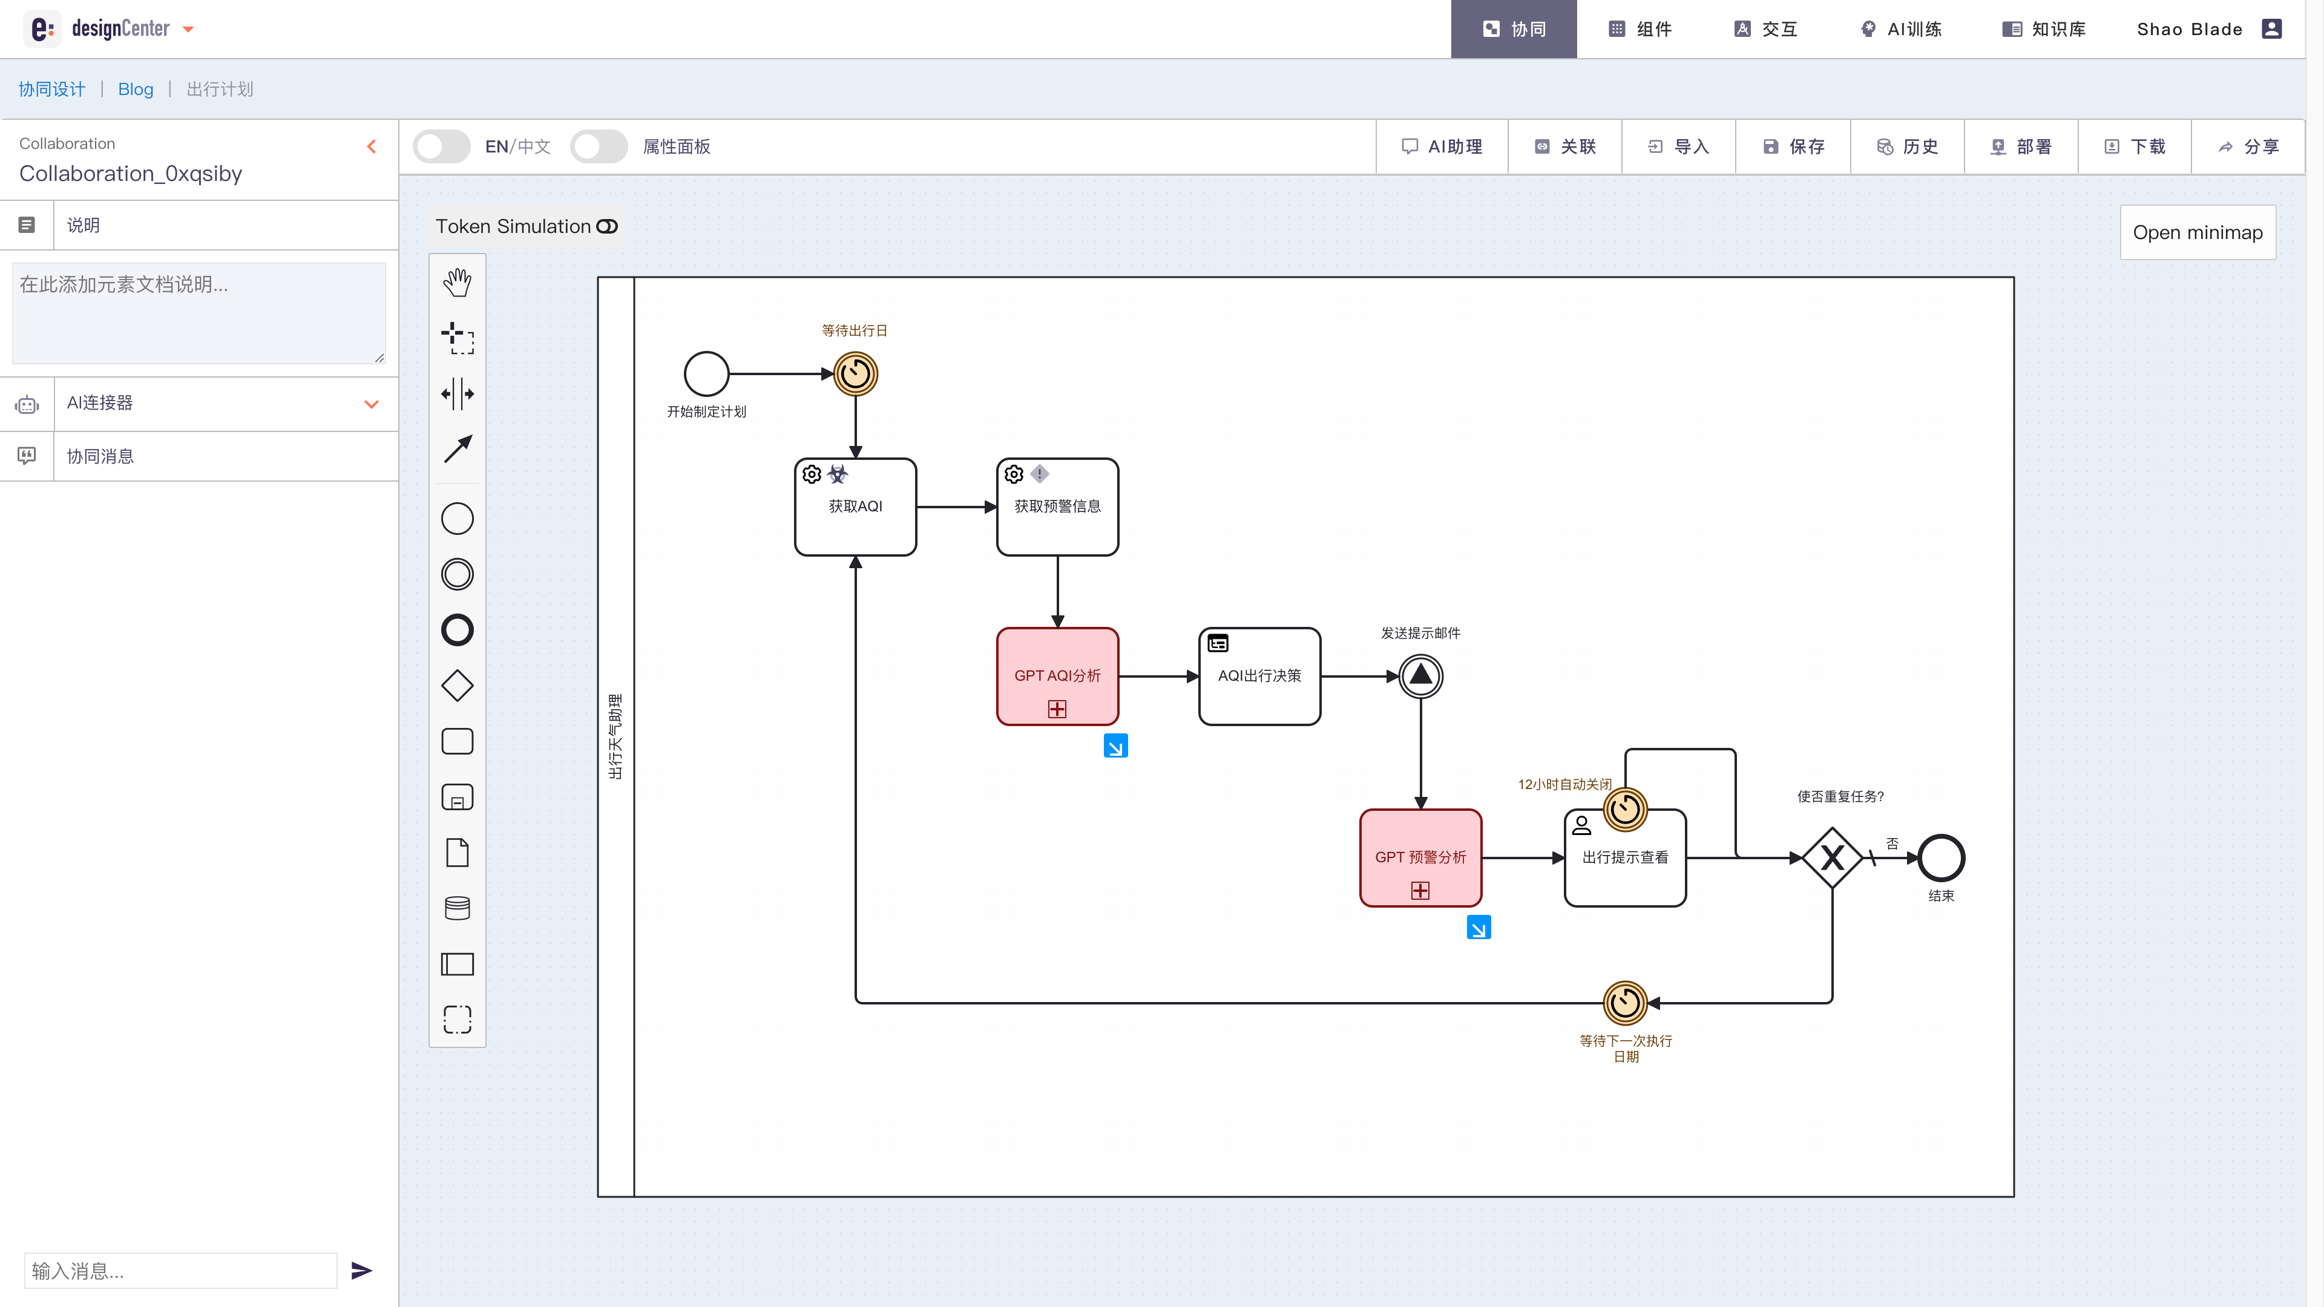Image resolution: width=2324 pixels, height=1307 pixels.
Task: Open the Shao Blade user menu
Action: tap(2210, 29)
